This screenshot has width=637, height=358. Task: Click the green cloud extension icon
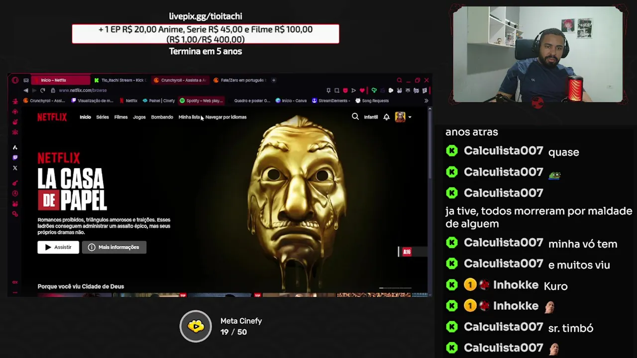point(374,90)
